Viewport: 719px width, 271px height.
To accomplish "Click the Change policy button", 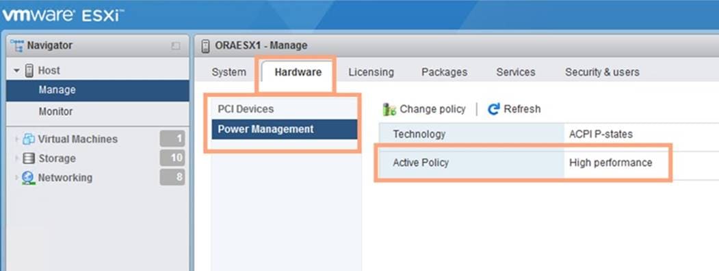I will tap(424, 109).
